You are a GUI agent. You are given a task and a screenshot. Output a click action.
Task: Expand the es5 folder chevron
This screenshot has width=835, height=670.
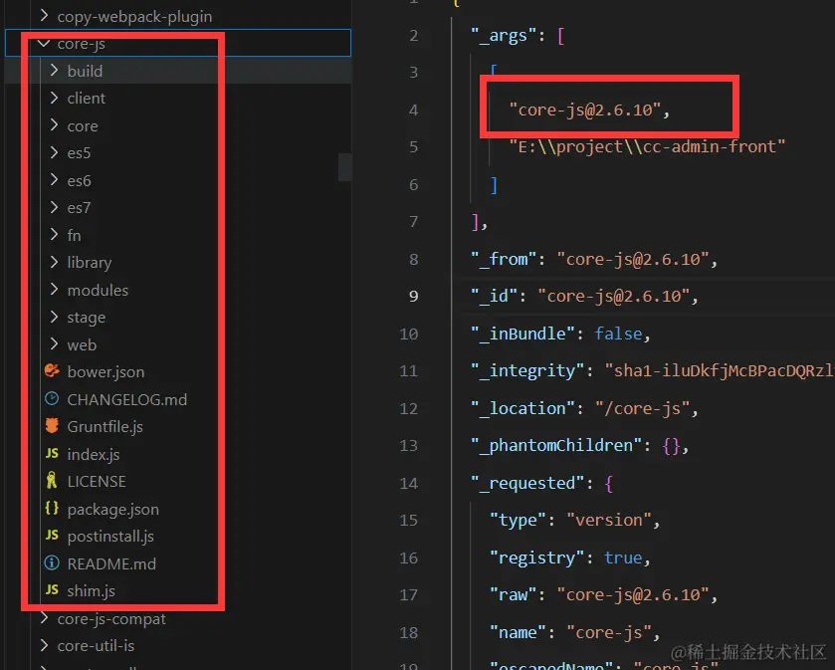54,152
